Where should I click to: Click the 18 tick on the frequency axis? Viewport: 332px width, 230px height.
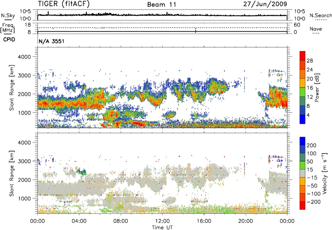point(28,25)
